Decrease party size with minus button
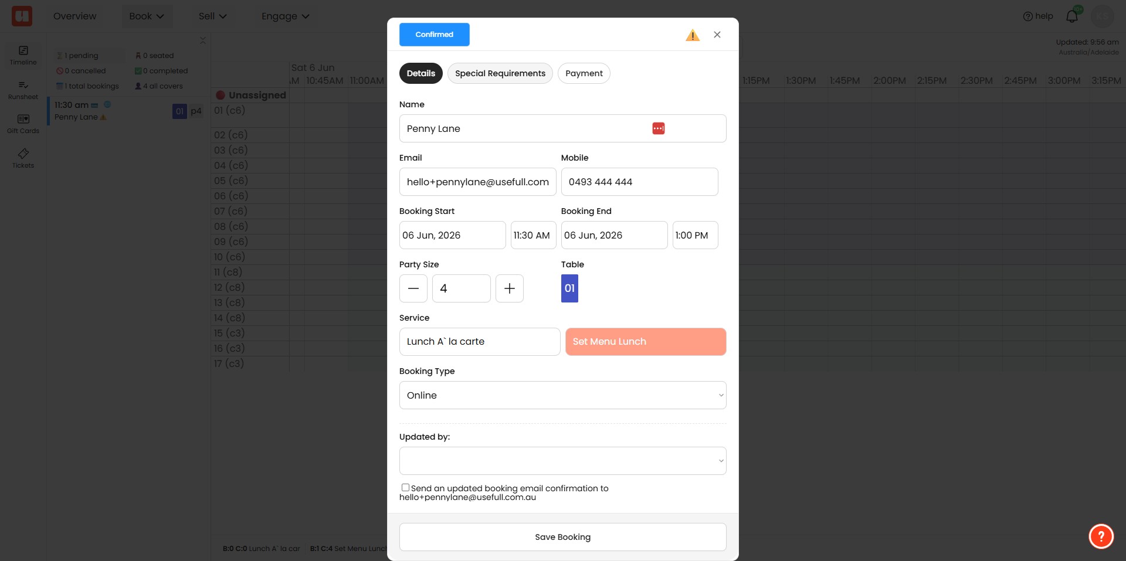Image resolution: width=1126 pixels, height=561 pixels. [x=413, y=288]
